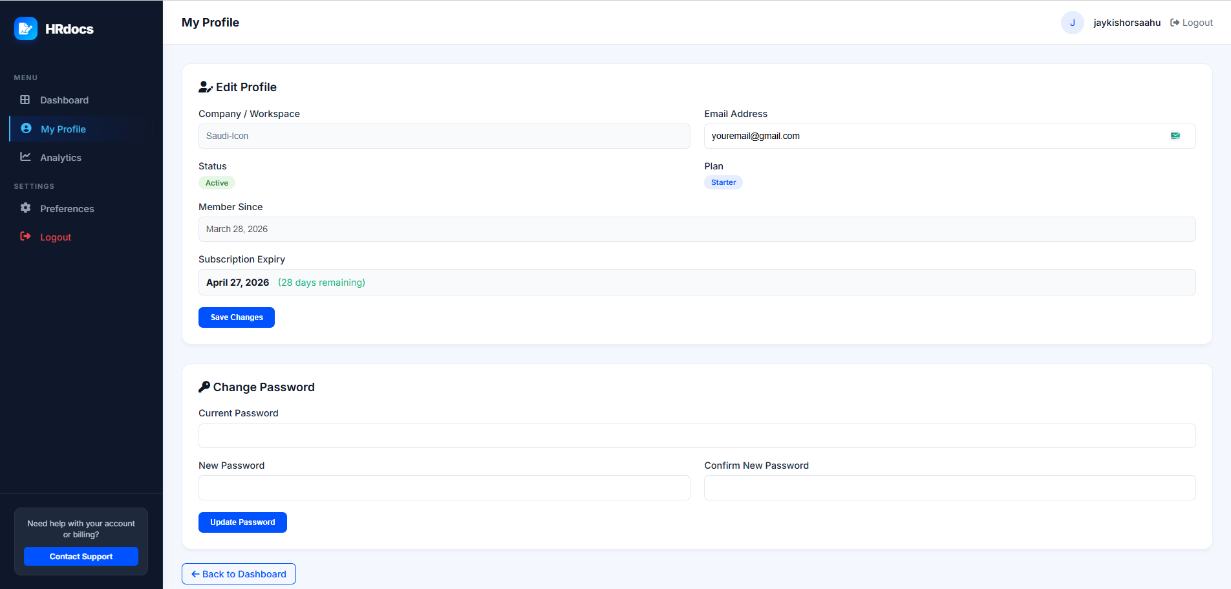The height and width of the screenshot is (589, 1231).
Task: Click the Change Password key icon
Action: 204,387
